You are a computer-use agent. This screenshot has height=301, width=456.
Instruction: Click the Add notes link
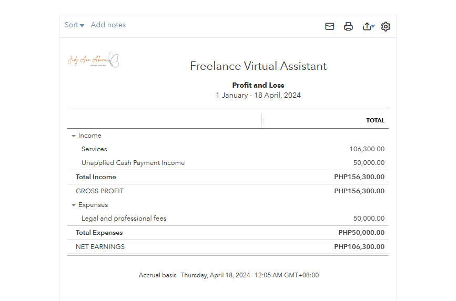pos(108,25)
